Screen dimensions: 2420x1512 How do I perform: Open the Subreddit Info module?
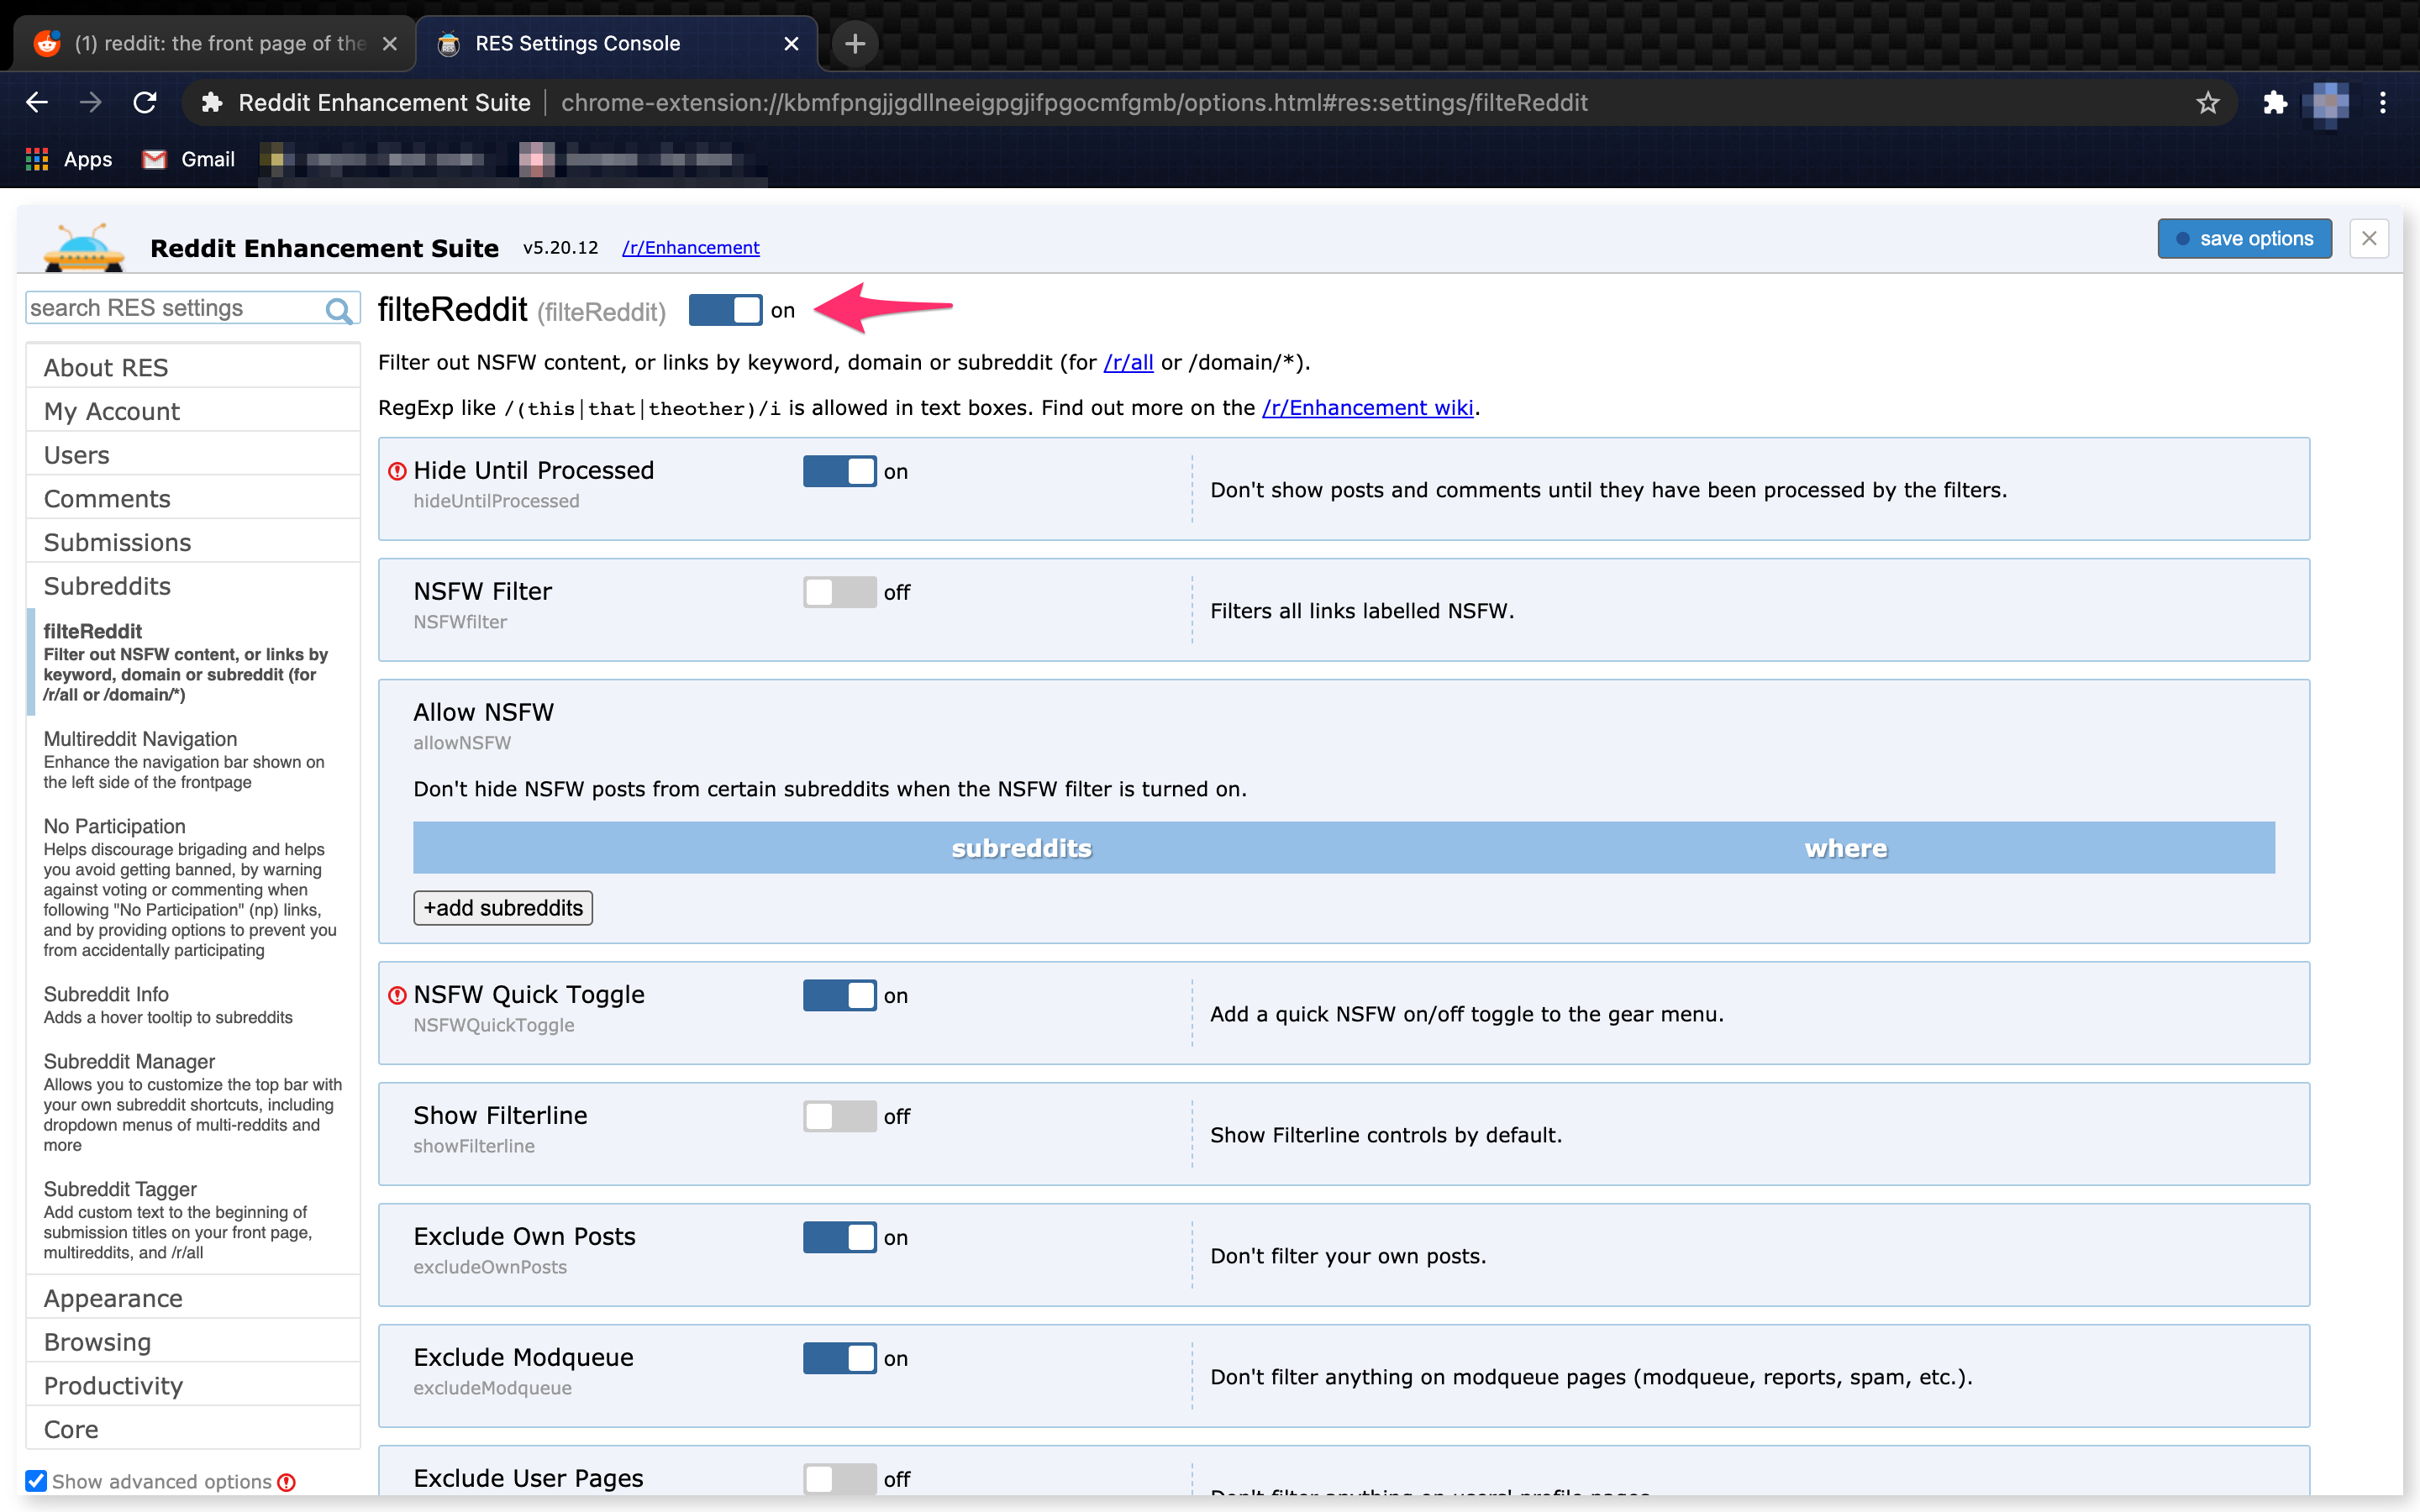coord(193,1005)
